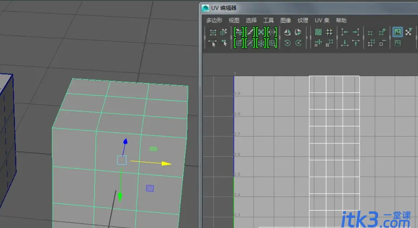Align UVs to the left
The width and height of the screenshot is (418, 228).
[345, 32]
